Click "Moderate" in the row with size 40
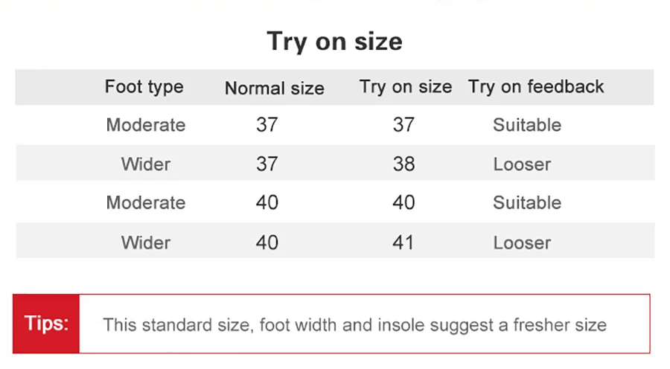Screen dimensions: 670x369 [145, 202]
